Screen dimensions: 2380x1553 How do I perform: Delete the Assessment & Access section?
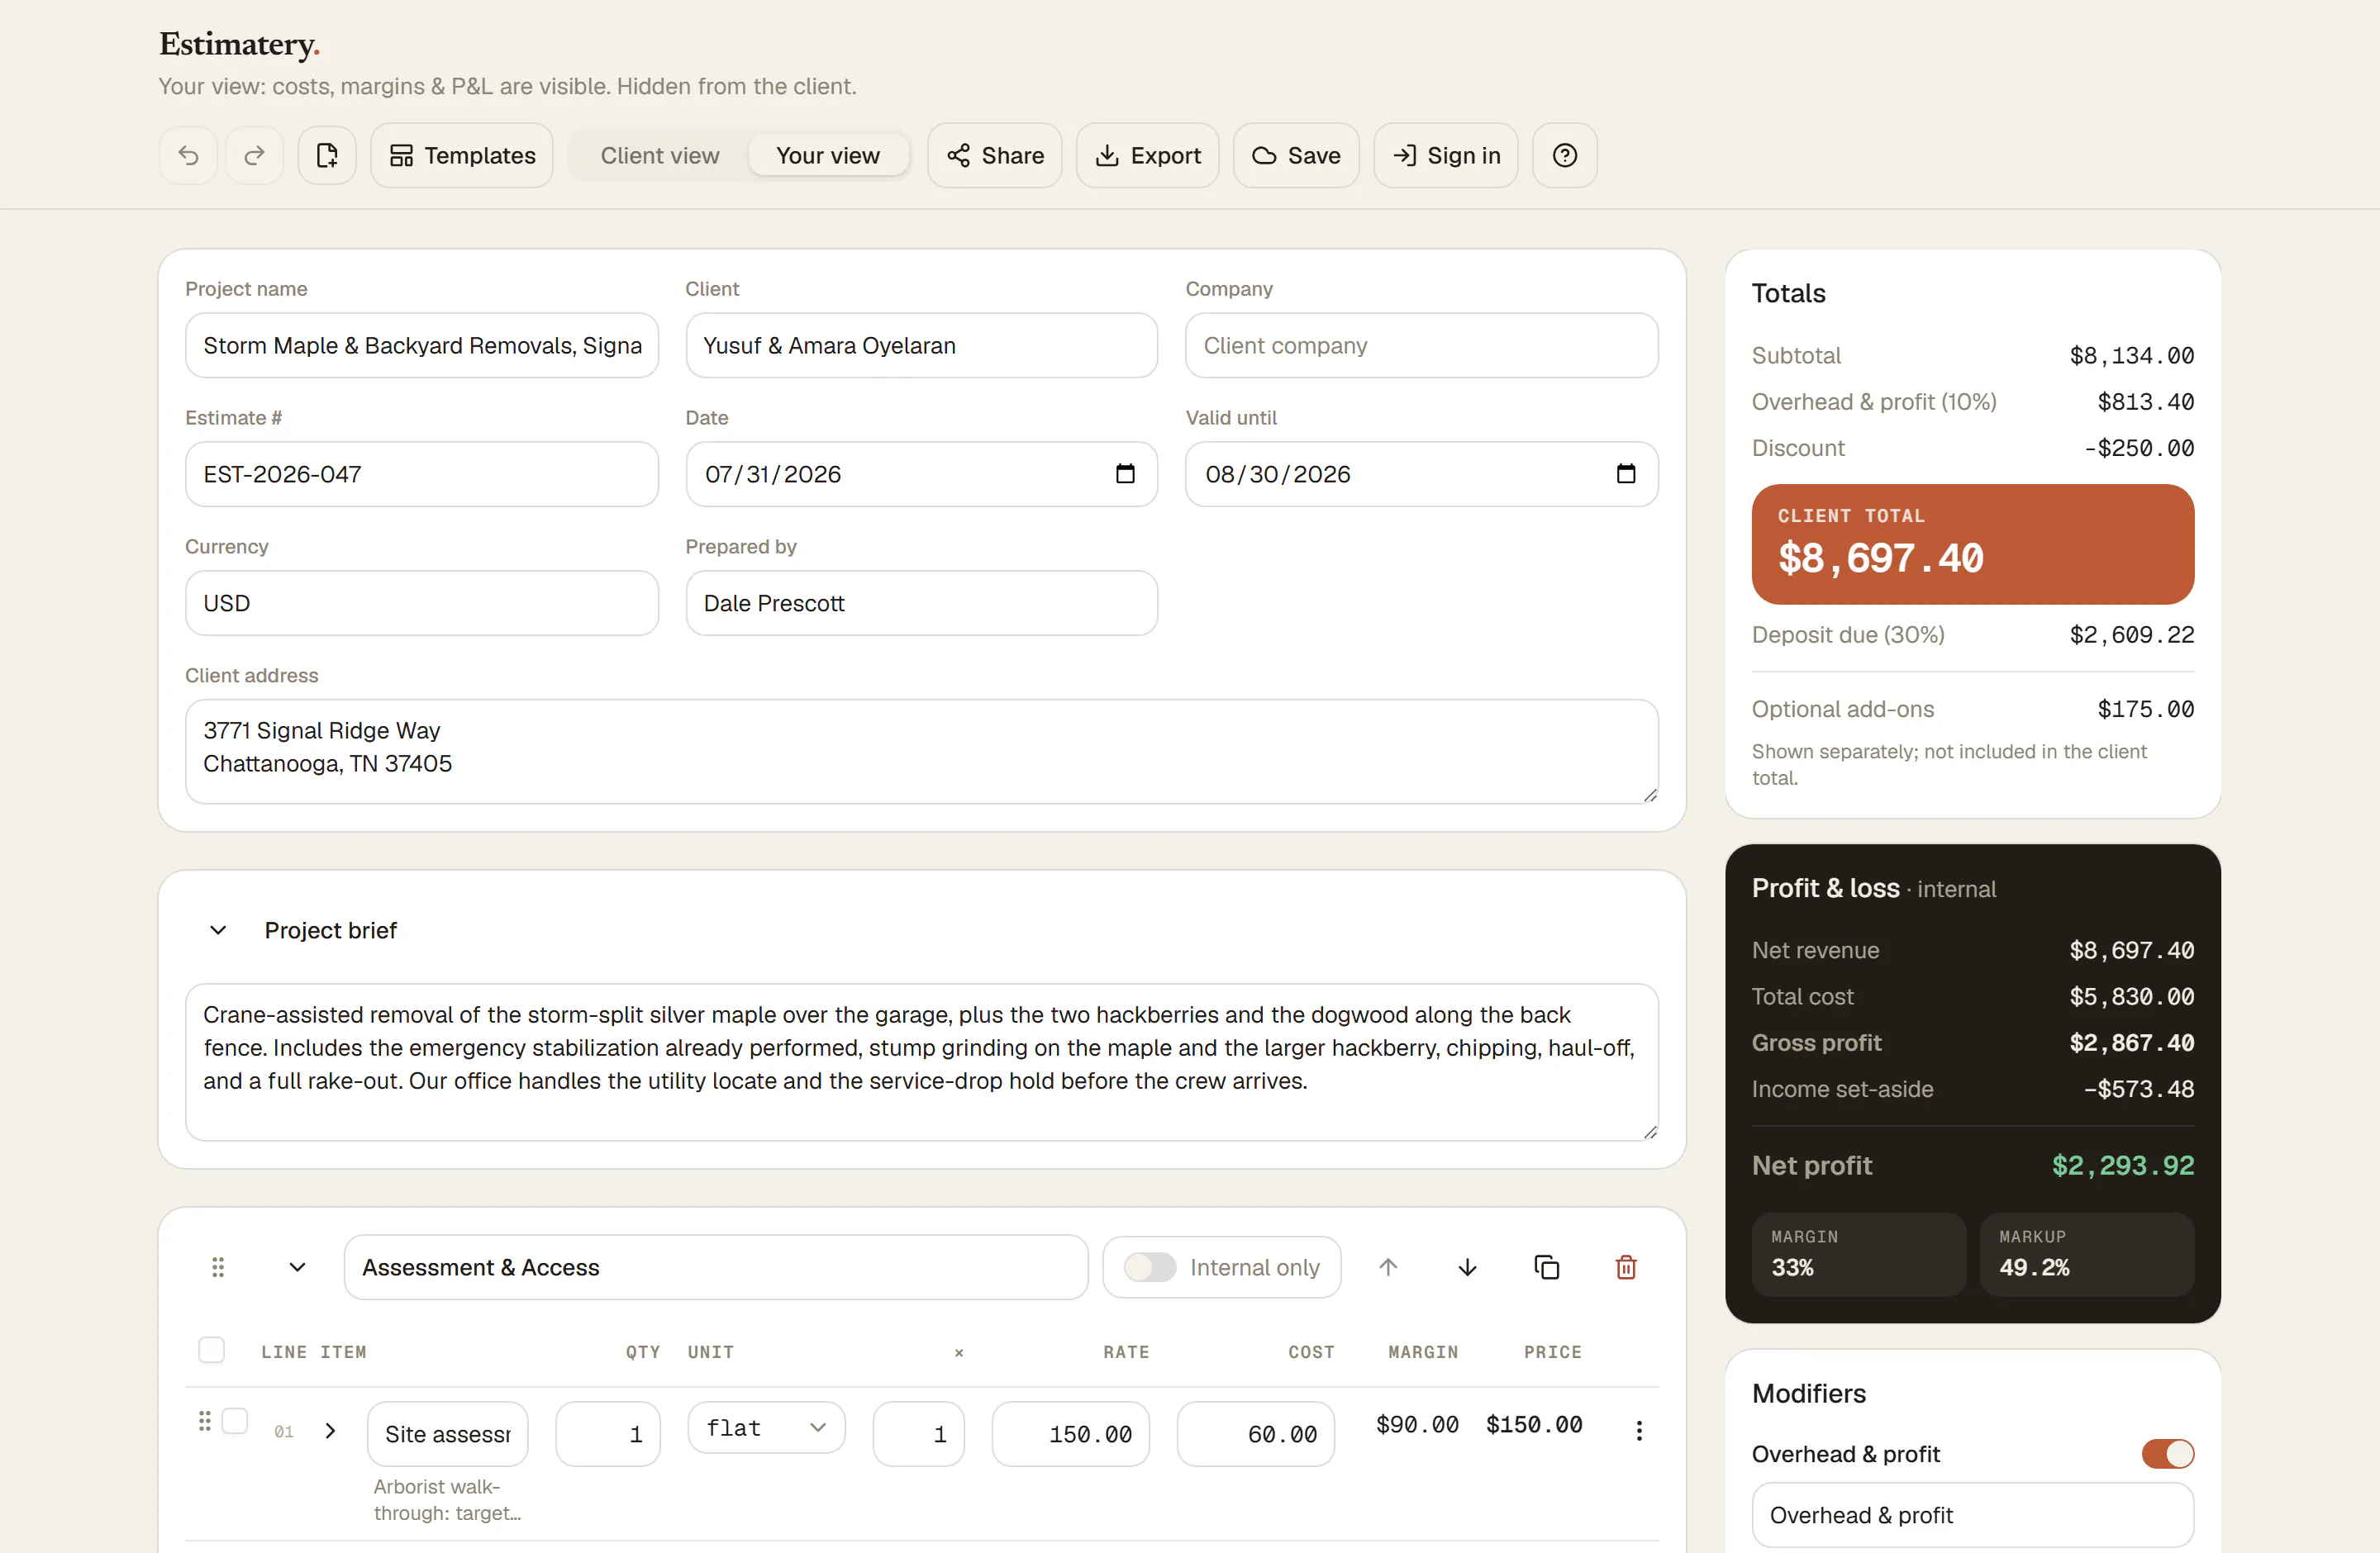(x=1626, y=1267)
